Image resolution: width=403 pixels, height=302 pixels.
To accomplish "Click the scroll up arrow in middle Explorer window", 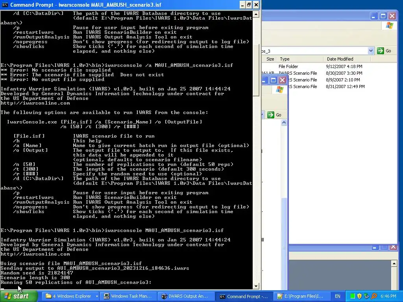I will click(284, 123).
